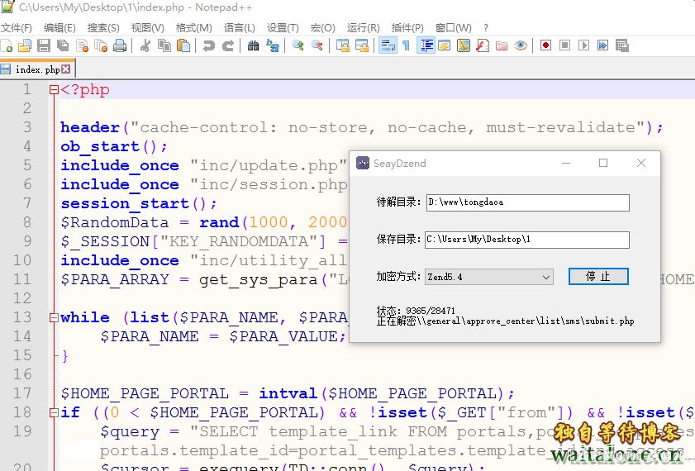The width and height of the screenshot is (695, 471).
Task: Open Folder as Workspace icon
Action: (x=502, y=45)
